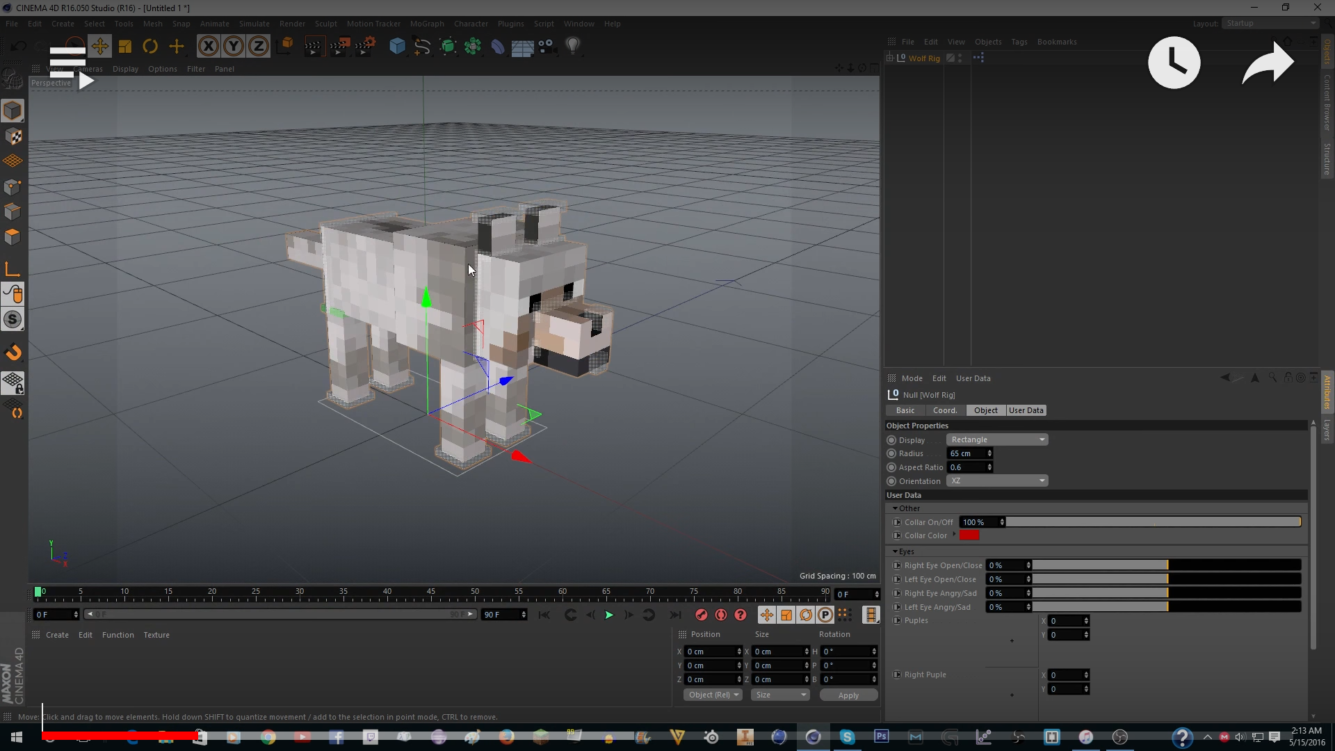Image resolution: width=1335 pixels, height=751 pixels.
Task: Expand the Collar Color arrow
Action: coord(954,535)
